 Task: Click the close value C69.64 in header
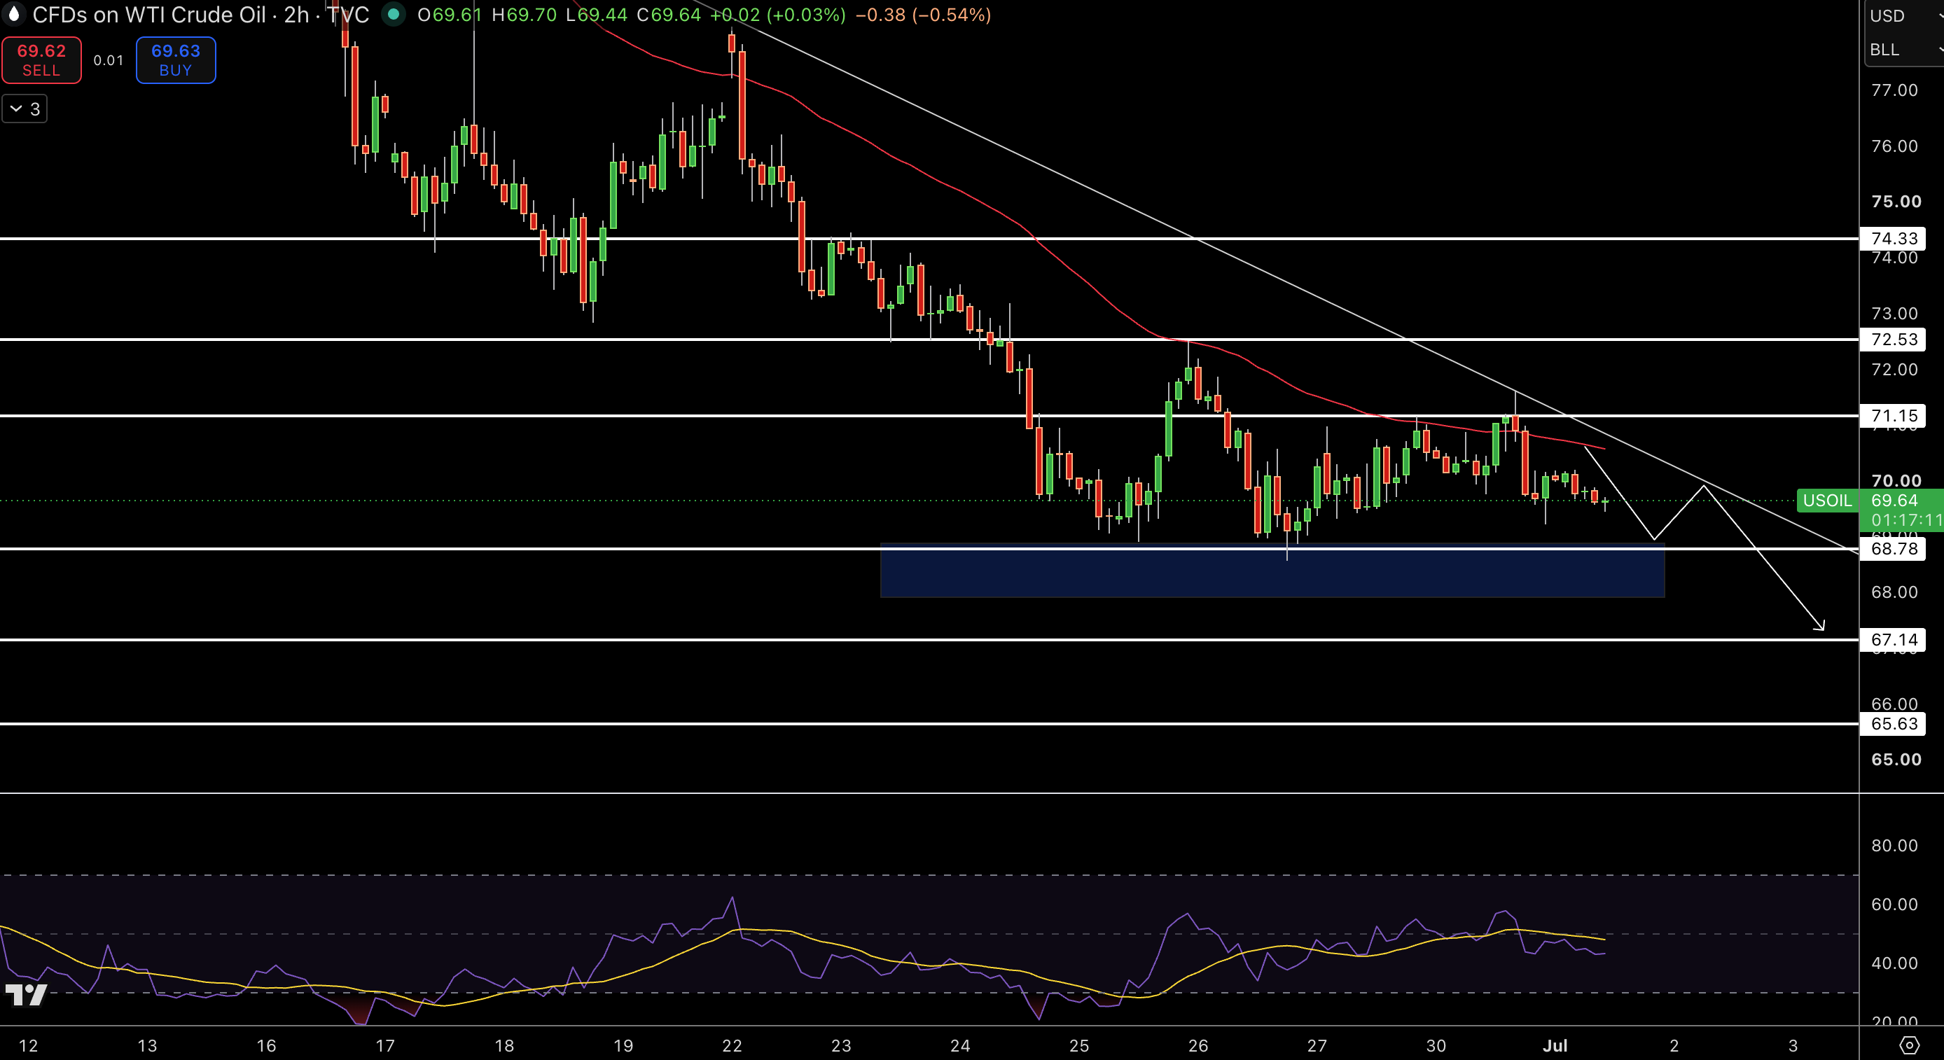click(669, 14)
